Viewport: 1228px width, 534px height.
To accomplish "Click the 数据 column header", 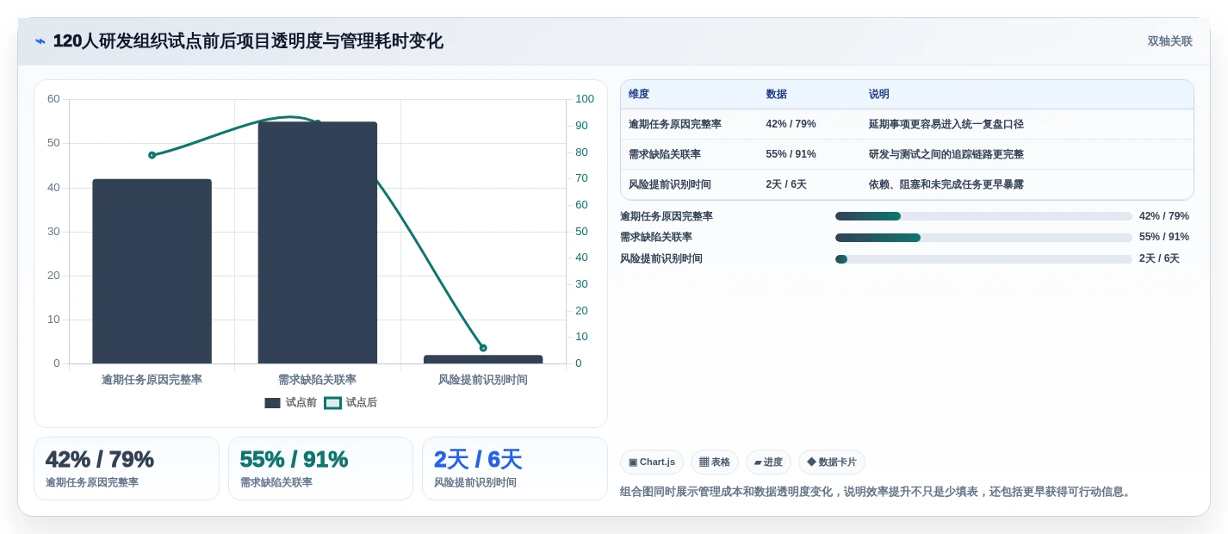I will 776,95.
